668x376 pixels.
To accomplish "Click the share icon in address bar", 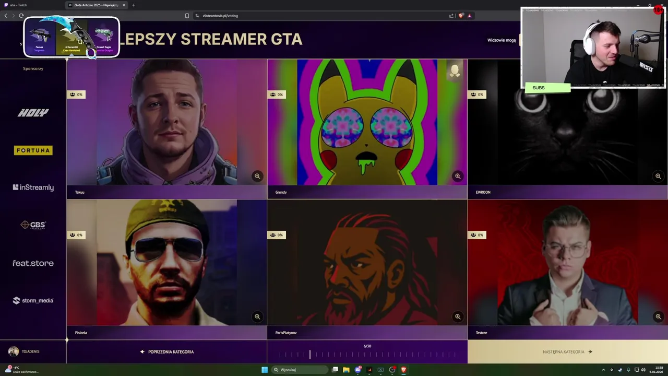I will (x=451, y=16).
